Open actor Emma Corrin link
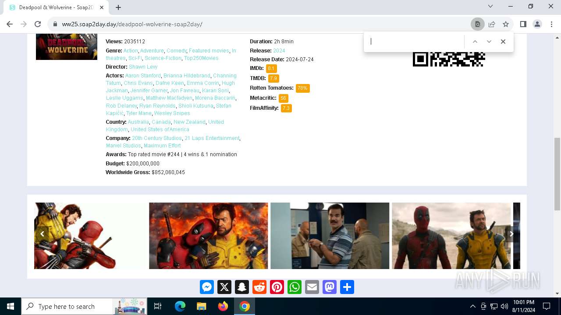The height and width of the screenshot is (315, 561). (203, 83)
